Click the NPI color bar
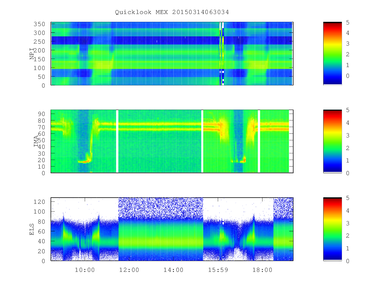This screenshot has width=391, height=293. click(x=332, y=53)
